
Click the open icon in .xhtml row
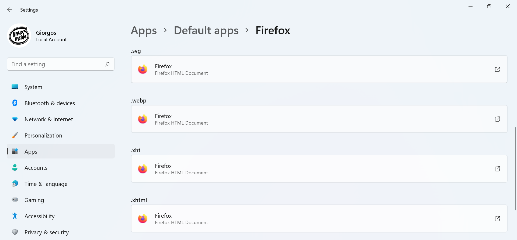click(497, 218)
